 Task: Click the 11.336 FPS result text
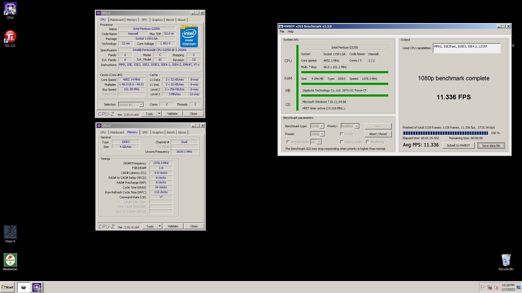[x=454, y=97]
